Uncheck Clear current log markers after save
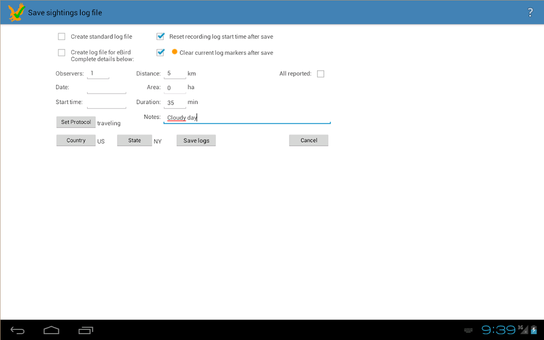 coord(160,53)
